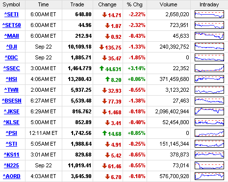228x182 pixels.
Task: View the ^SETI intraday chart thumbnail
Action: (209, 14)
